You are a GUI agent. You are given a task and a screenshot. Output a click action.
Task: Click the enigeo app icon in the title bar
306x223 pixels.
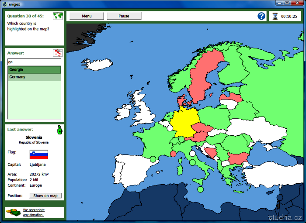point(4,4)
